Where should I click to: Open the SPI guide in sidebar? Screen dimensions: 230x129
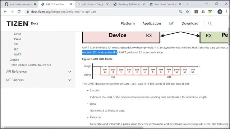pyautogui.click(x=16, y=44)
